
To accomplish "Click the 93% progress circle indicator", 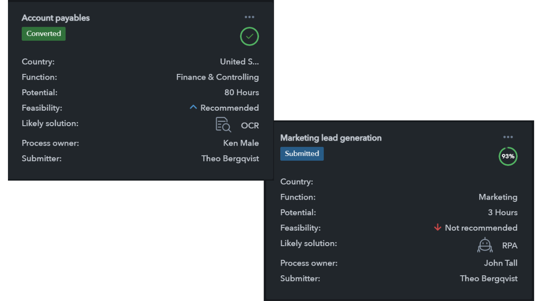I will coord(508,156).
